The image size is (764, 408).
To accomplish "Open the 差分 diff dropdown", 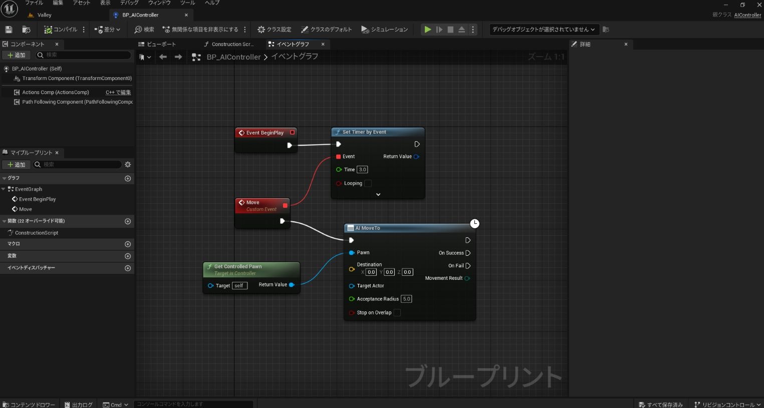I will point(107,30).
